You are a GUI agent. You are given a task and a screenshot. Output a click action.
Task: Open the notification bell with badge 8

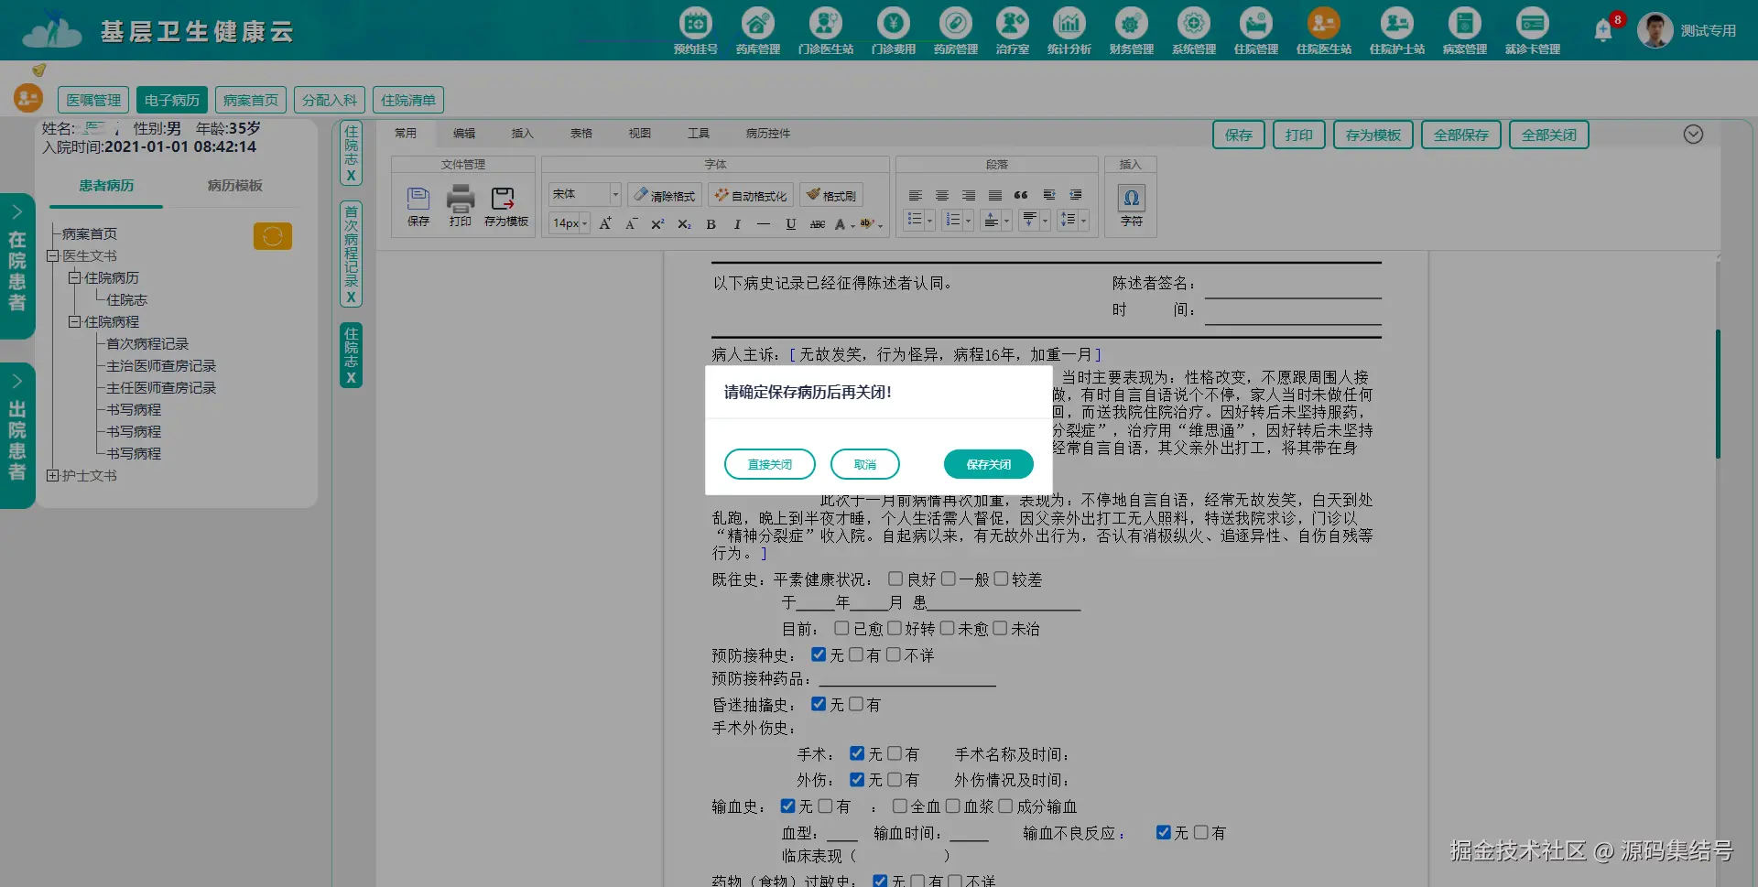[x=1603, y=30]
